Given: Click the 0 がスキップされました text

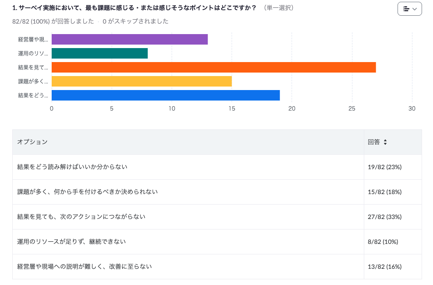Looking at the screenshot, I should pyautogui.click(x=135, y=21).
